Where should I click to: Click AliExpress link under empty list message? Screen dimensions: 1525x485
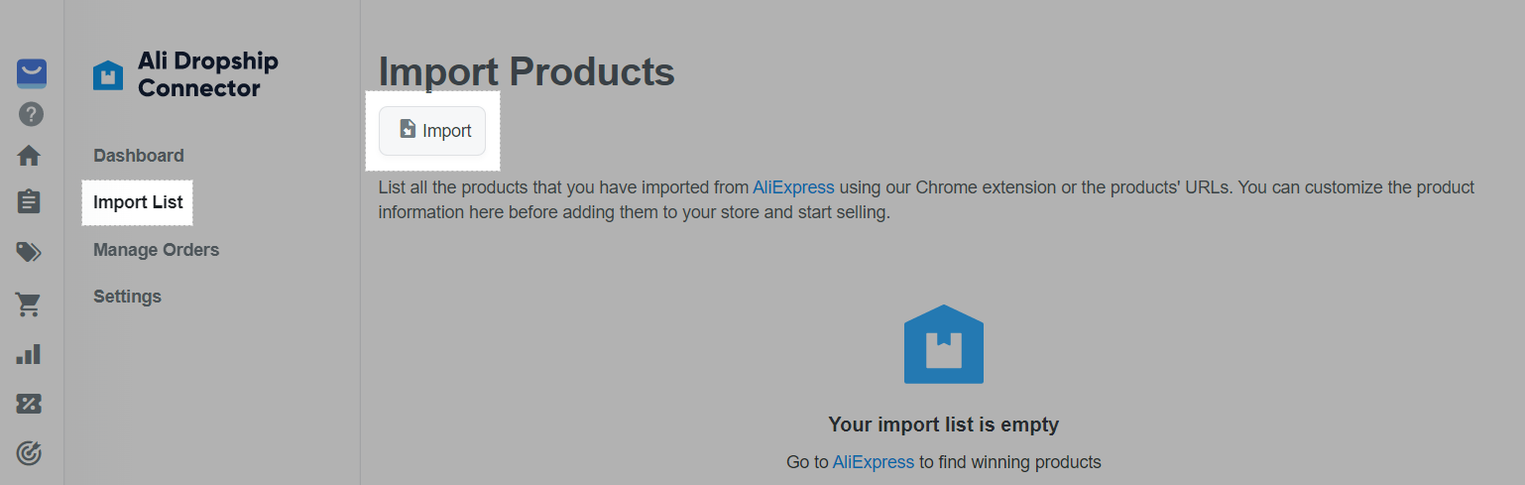[x=873, y=462]
